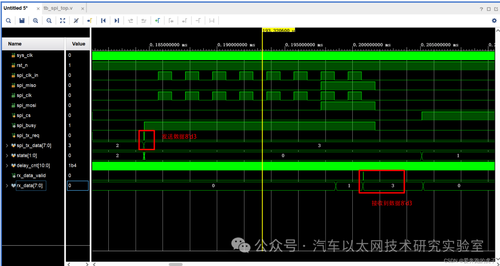Click the waveform vertical scrollbar up arrow
This screenshot has height=266, width=500.
pyautogui.click(x=497, y=31)
